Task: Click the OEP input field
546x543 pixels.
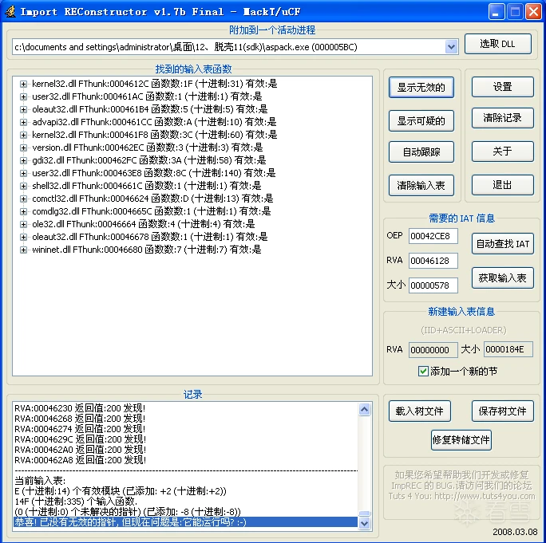Action: tap(433, 236)
